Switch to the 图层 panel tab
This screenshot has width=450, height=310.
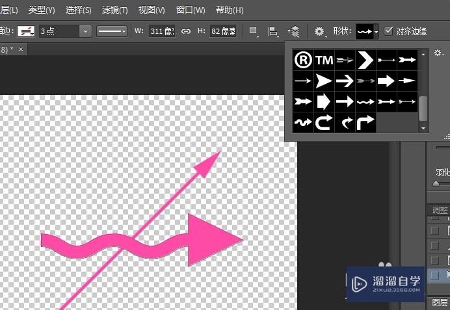[440, 302]
